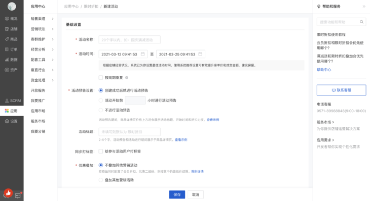Select 应用 in the left sidebar
This screenshot has width=370, height=201.
coord(12,111)
